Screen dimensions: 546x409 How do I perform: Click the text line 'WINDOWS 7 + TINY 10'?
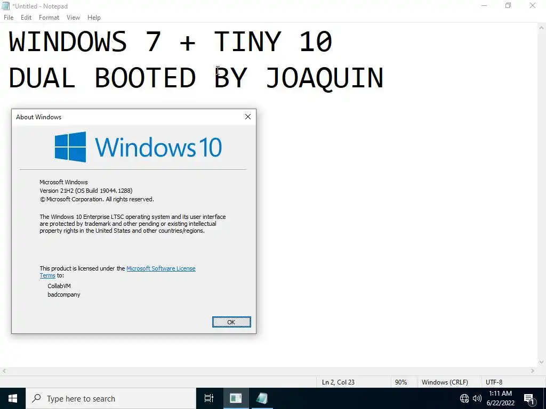[171, 42]
